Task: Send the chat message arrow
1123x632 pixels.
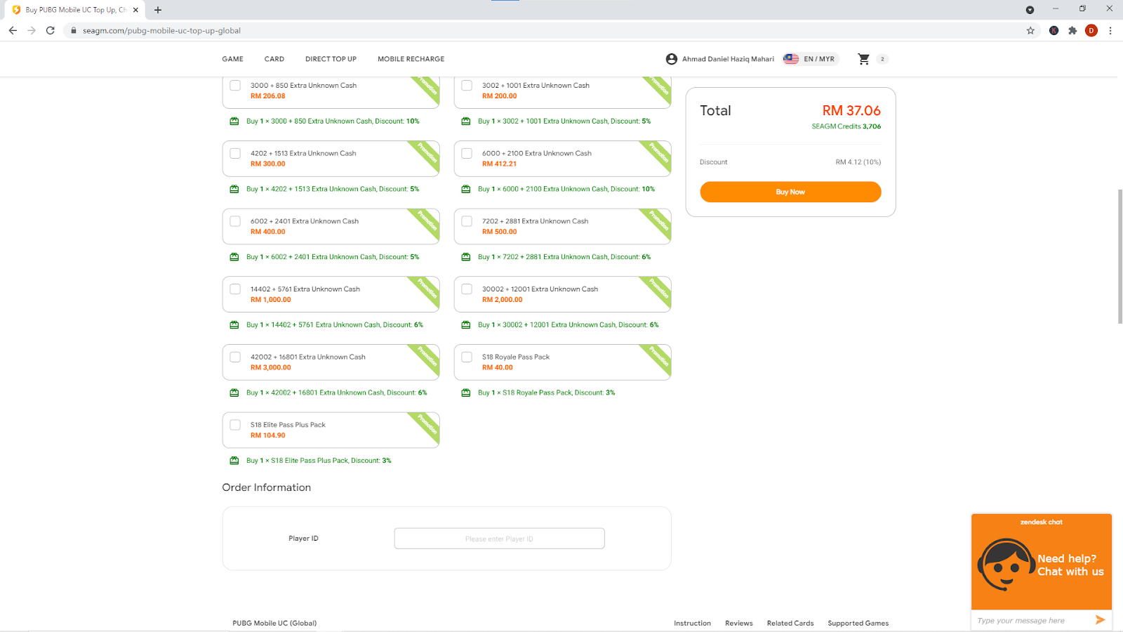Action: pos(1100,620)
